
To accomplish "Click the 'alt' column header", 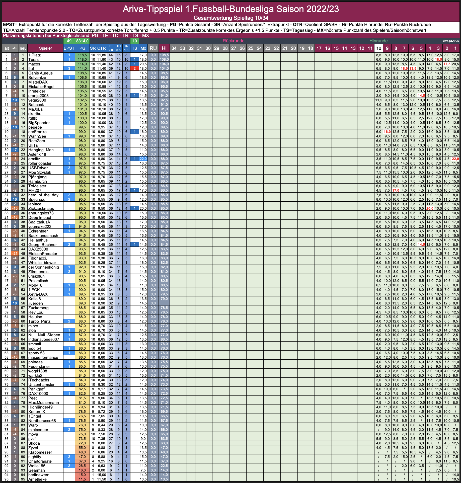I will pos(7,48).
